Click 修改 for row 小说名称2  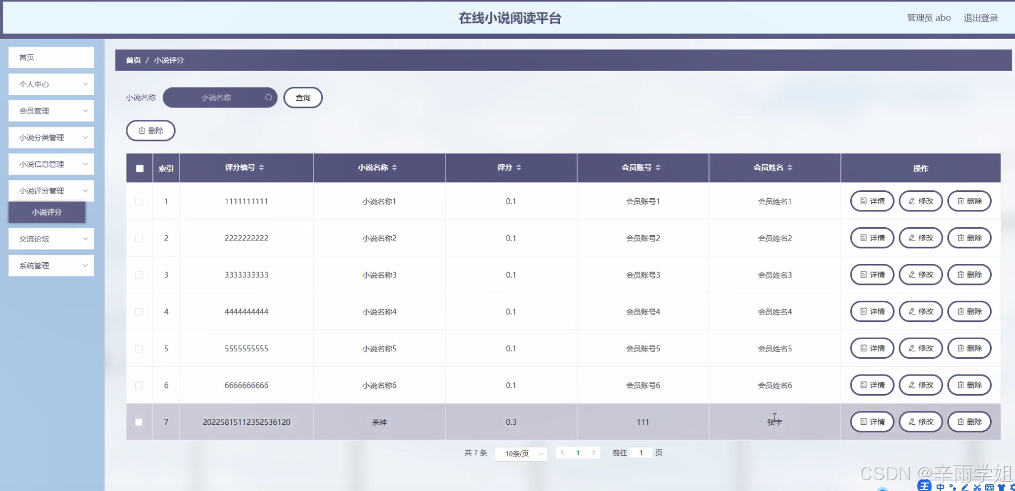pyautogui.click(x=921, y=238)
